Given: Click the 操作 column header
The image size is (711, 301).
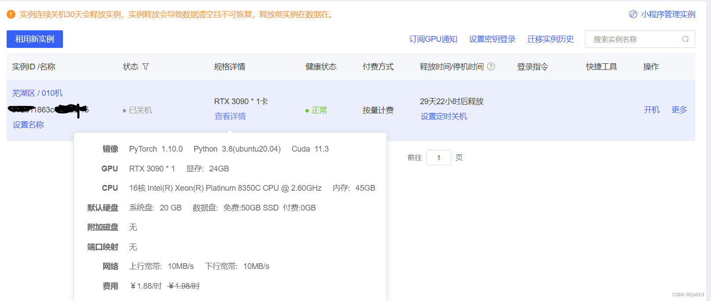Looking at the screenshot, I should [x=651, y=67].
